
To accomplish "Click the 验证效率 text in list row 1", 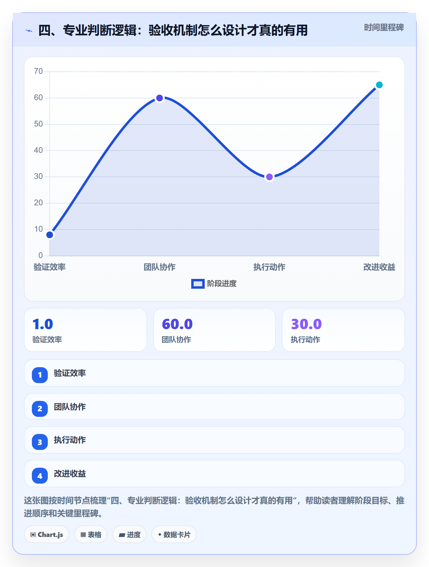I will pyautogui.click(x=70, y=373).
